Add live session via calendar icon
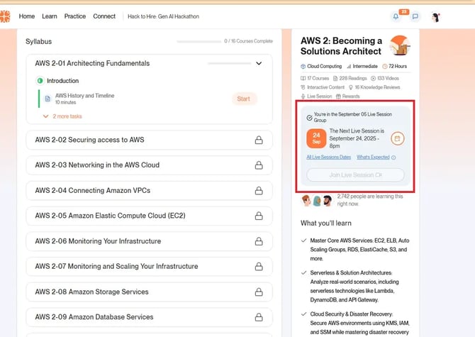 (x=398, y=138)
